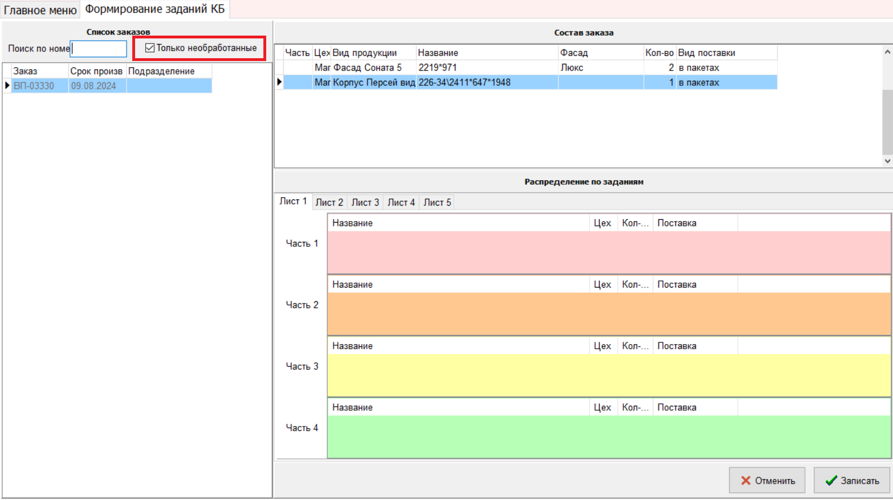Switch to 'Формирование заданий КБ' tab
Image resolution: width=893 pixels, height=500 pixels.
click(x=155, y=10)
